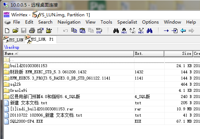The height and width of the screenshot is (139, 200).
Task: Open the Options menu
Action: click(150, 22)
